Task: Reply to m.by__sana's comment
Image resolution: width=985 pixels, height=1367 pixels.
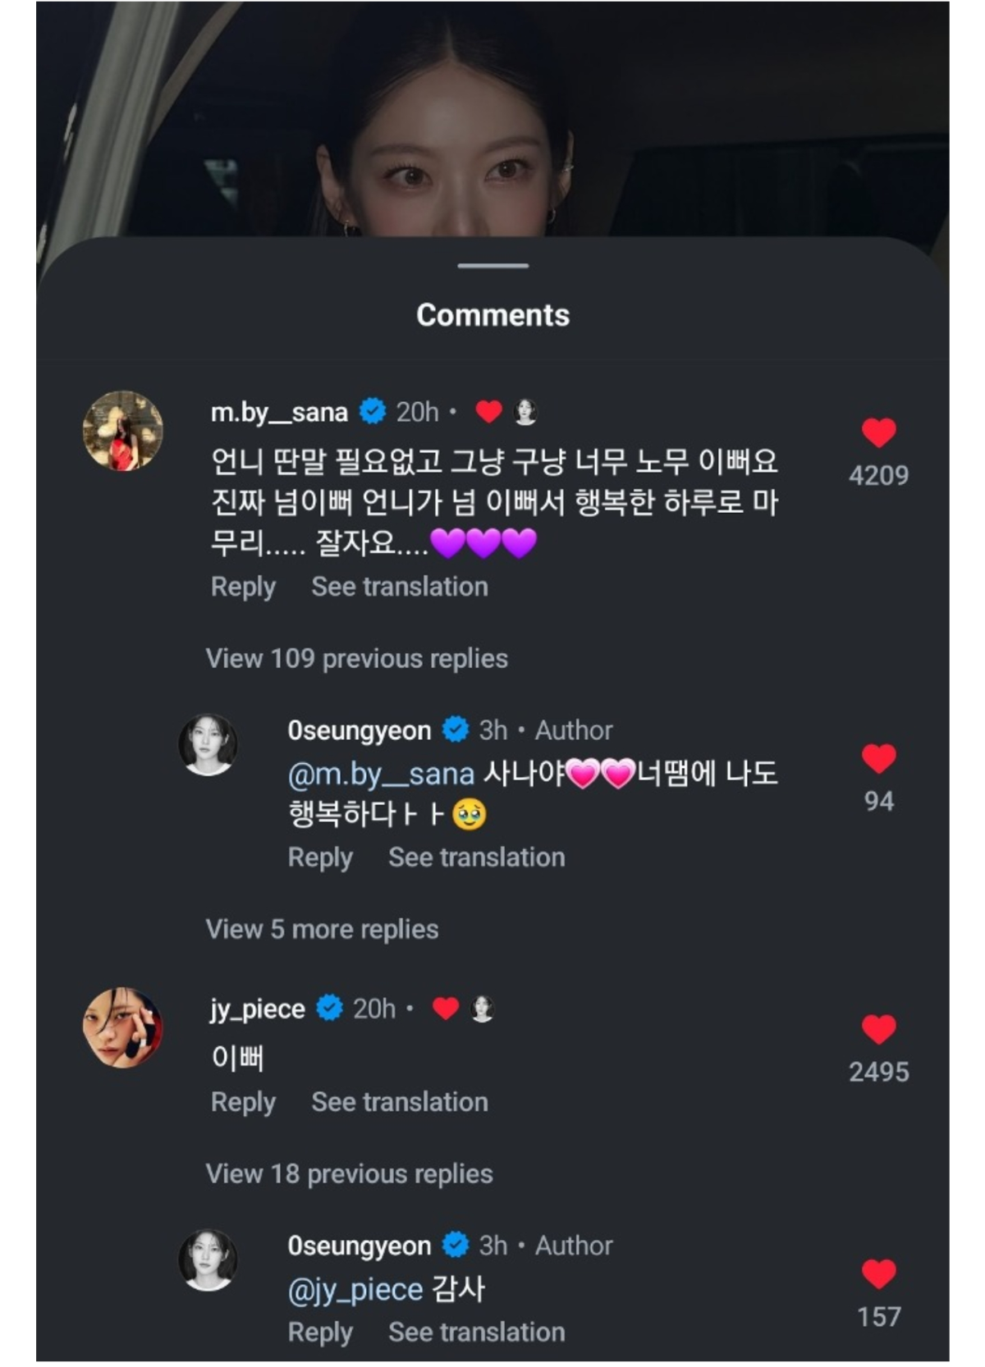Action: [243, 587]
